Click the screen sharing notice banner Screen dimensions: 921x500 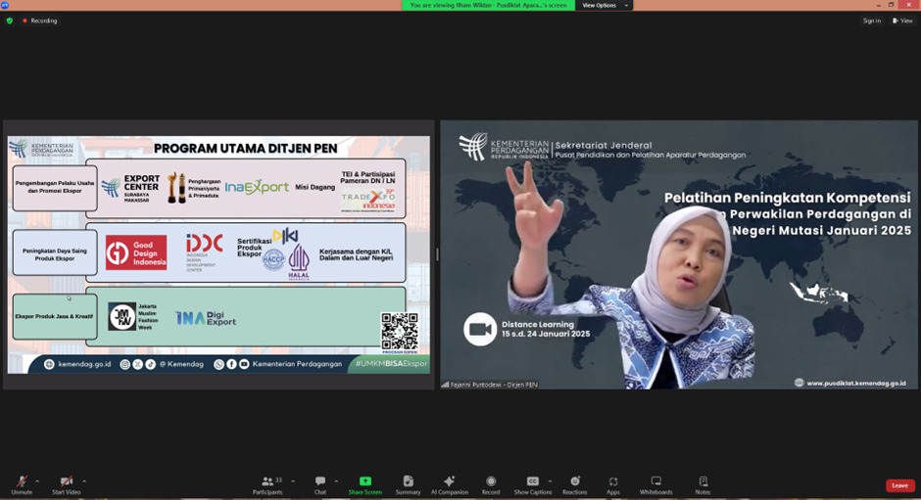pyautogui.click(x=488, y=5)
